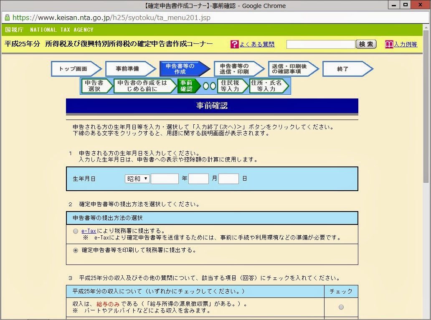Image resolution: width=431 pixels, height=320 pixels.
Task: Click the birth year input field
Action: coord(165,178)
